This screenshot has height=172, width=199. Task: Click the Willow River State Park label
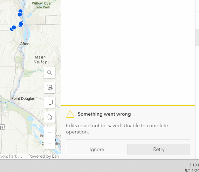42,5
